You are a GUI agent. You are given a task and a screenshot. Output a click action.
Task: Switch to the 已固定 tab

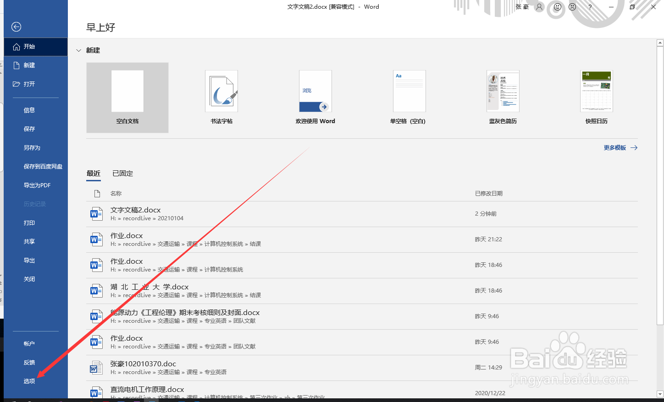point(123,174)
